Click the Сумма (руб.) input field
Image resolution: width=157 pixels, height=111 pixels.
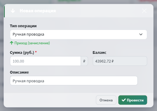pos(45,61)
